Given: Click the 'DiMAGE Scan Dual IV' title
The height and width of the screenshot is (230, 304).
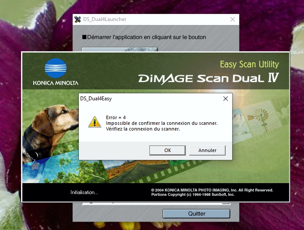Looking at the screenshot, I should 209,78.
